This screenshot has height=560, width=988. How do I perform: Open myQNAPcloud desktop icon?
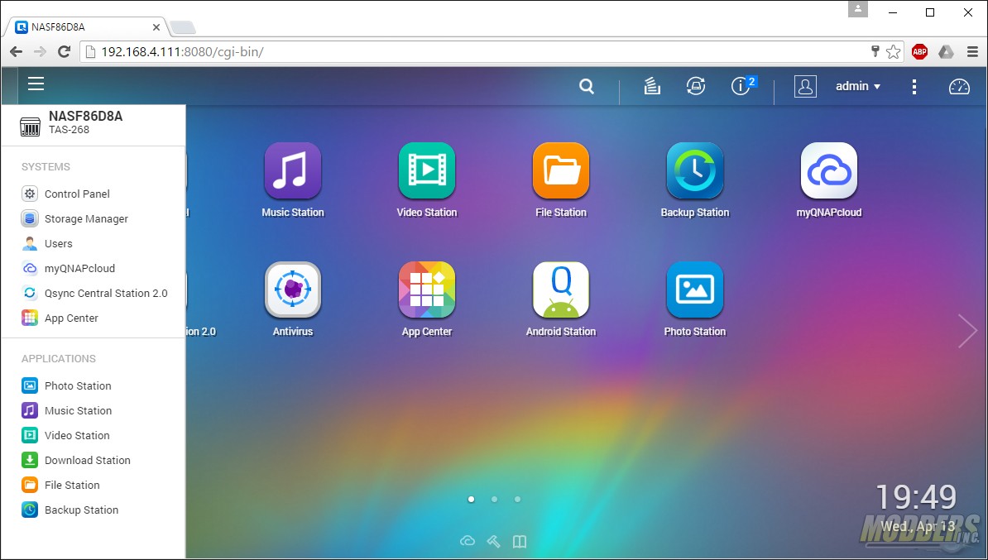(x=828, y=170)
